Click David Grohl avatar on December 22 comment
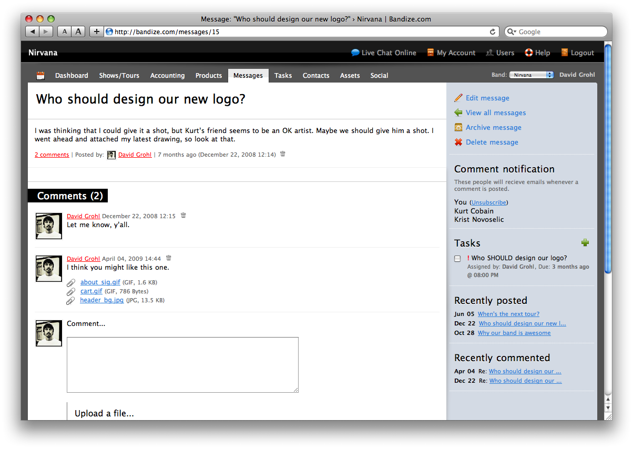 pos(48,226)
